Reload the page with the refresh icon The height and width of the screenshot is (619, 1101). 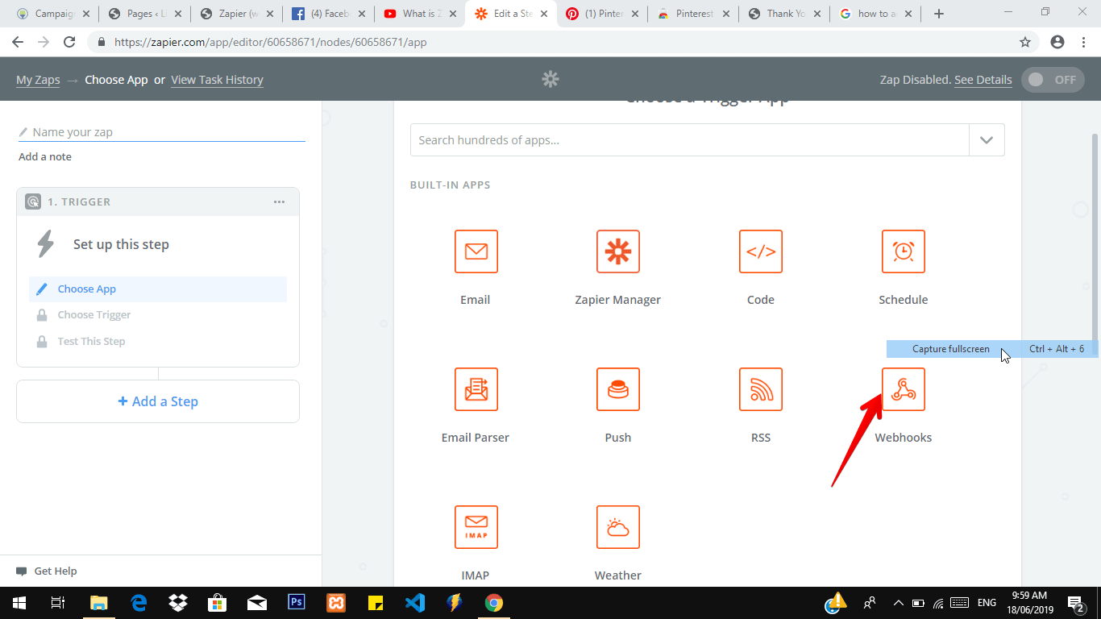click(69, 42)
